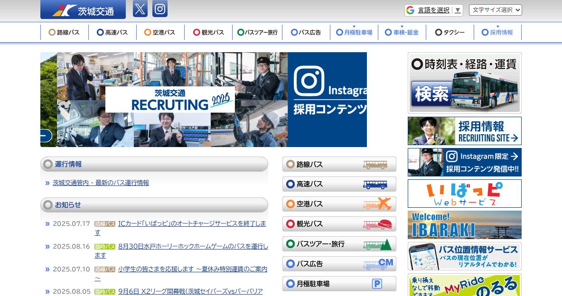The width and height of the screenshot is (562, 296).
Task: Open Welcome! IBARAKI banner
Action: coord(465,225)
